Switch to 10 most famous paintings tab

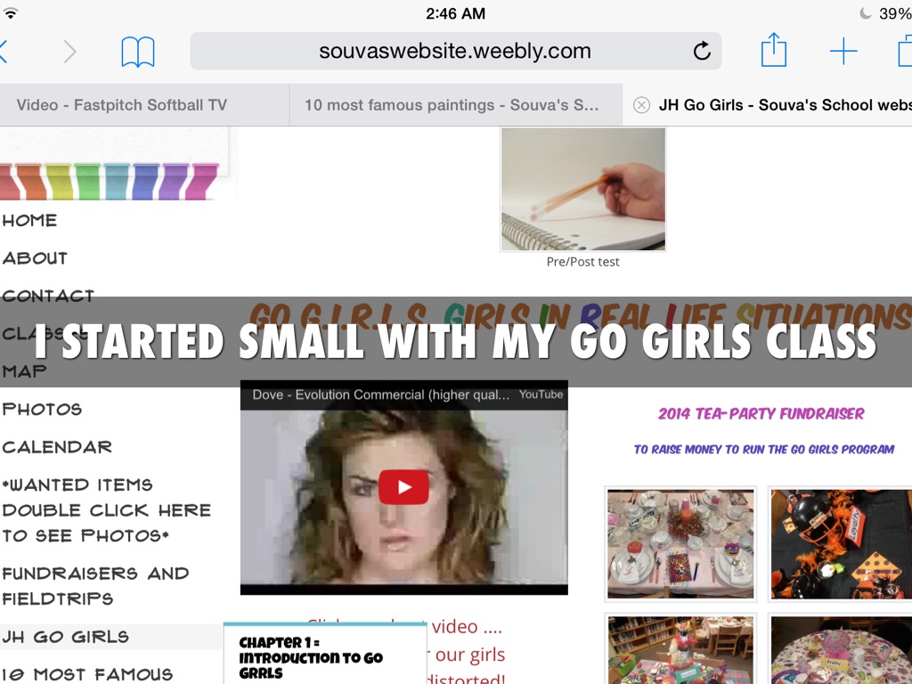pyautogui.click(x=451, y=105)
